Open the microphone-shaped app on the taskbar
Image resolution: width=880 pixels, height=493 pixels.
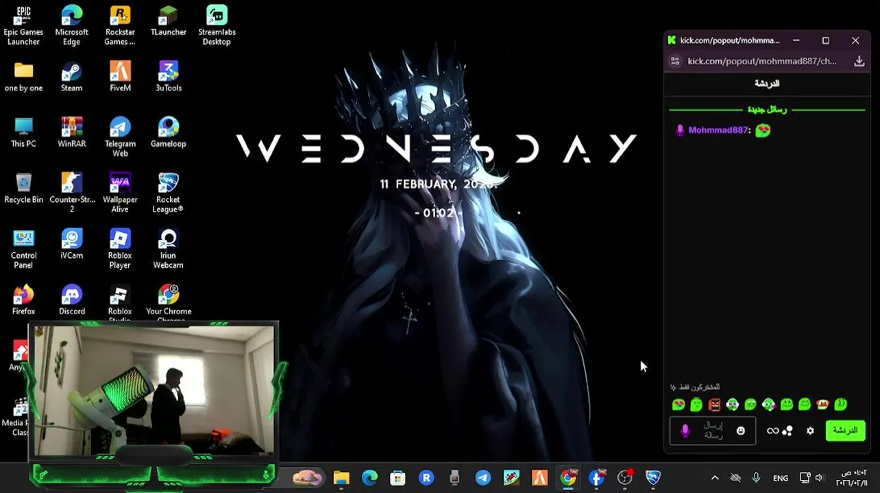[x=454, y=477]
